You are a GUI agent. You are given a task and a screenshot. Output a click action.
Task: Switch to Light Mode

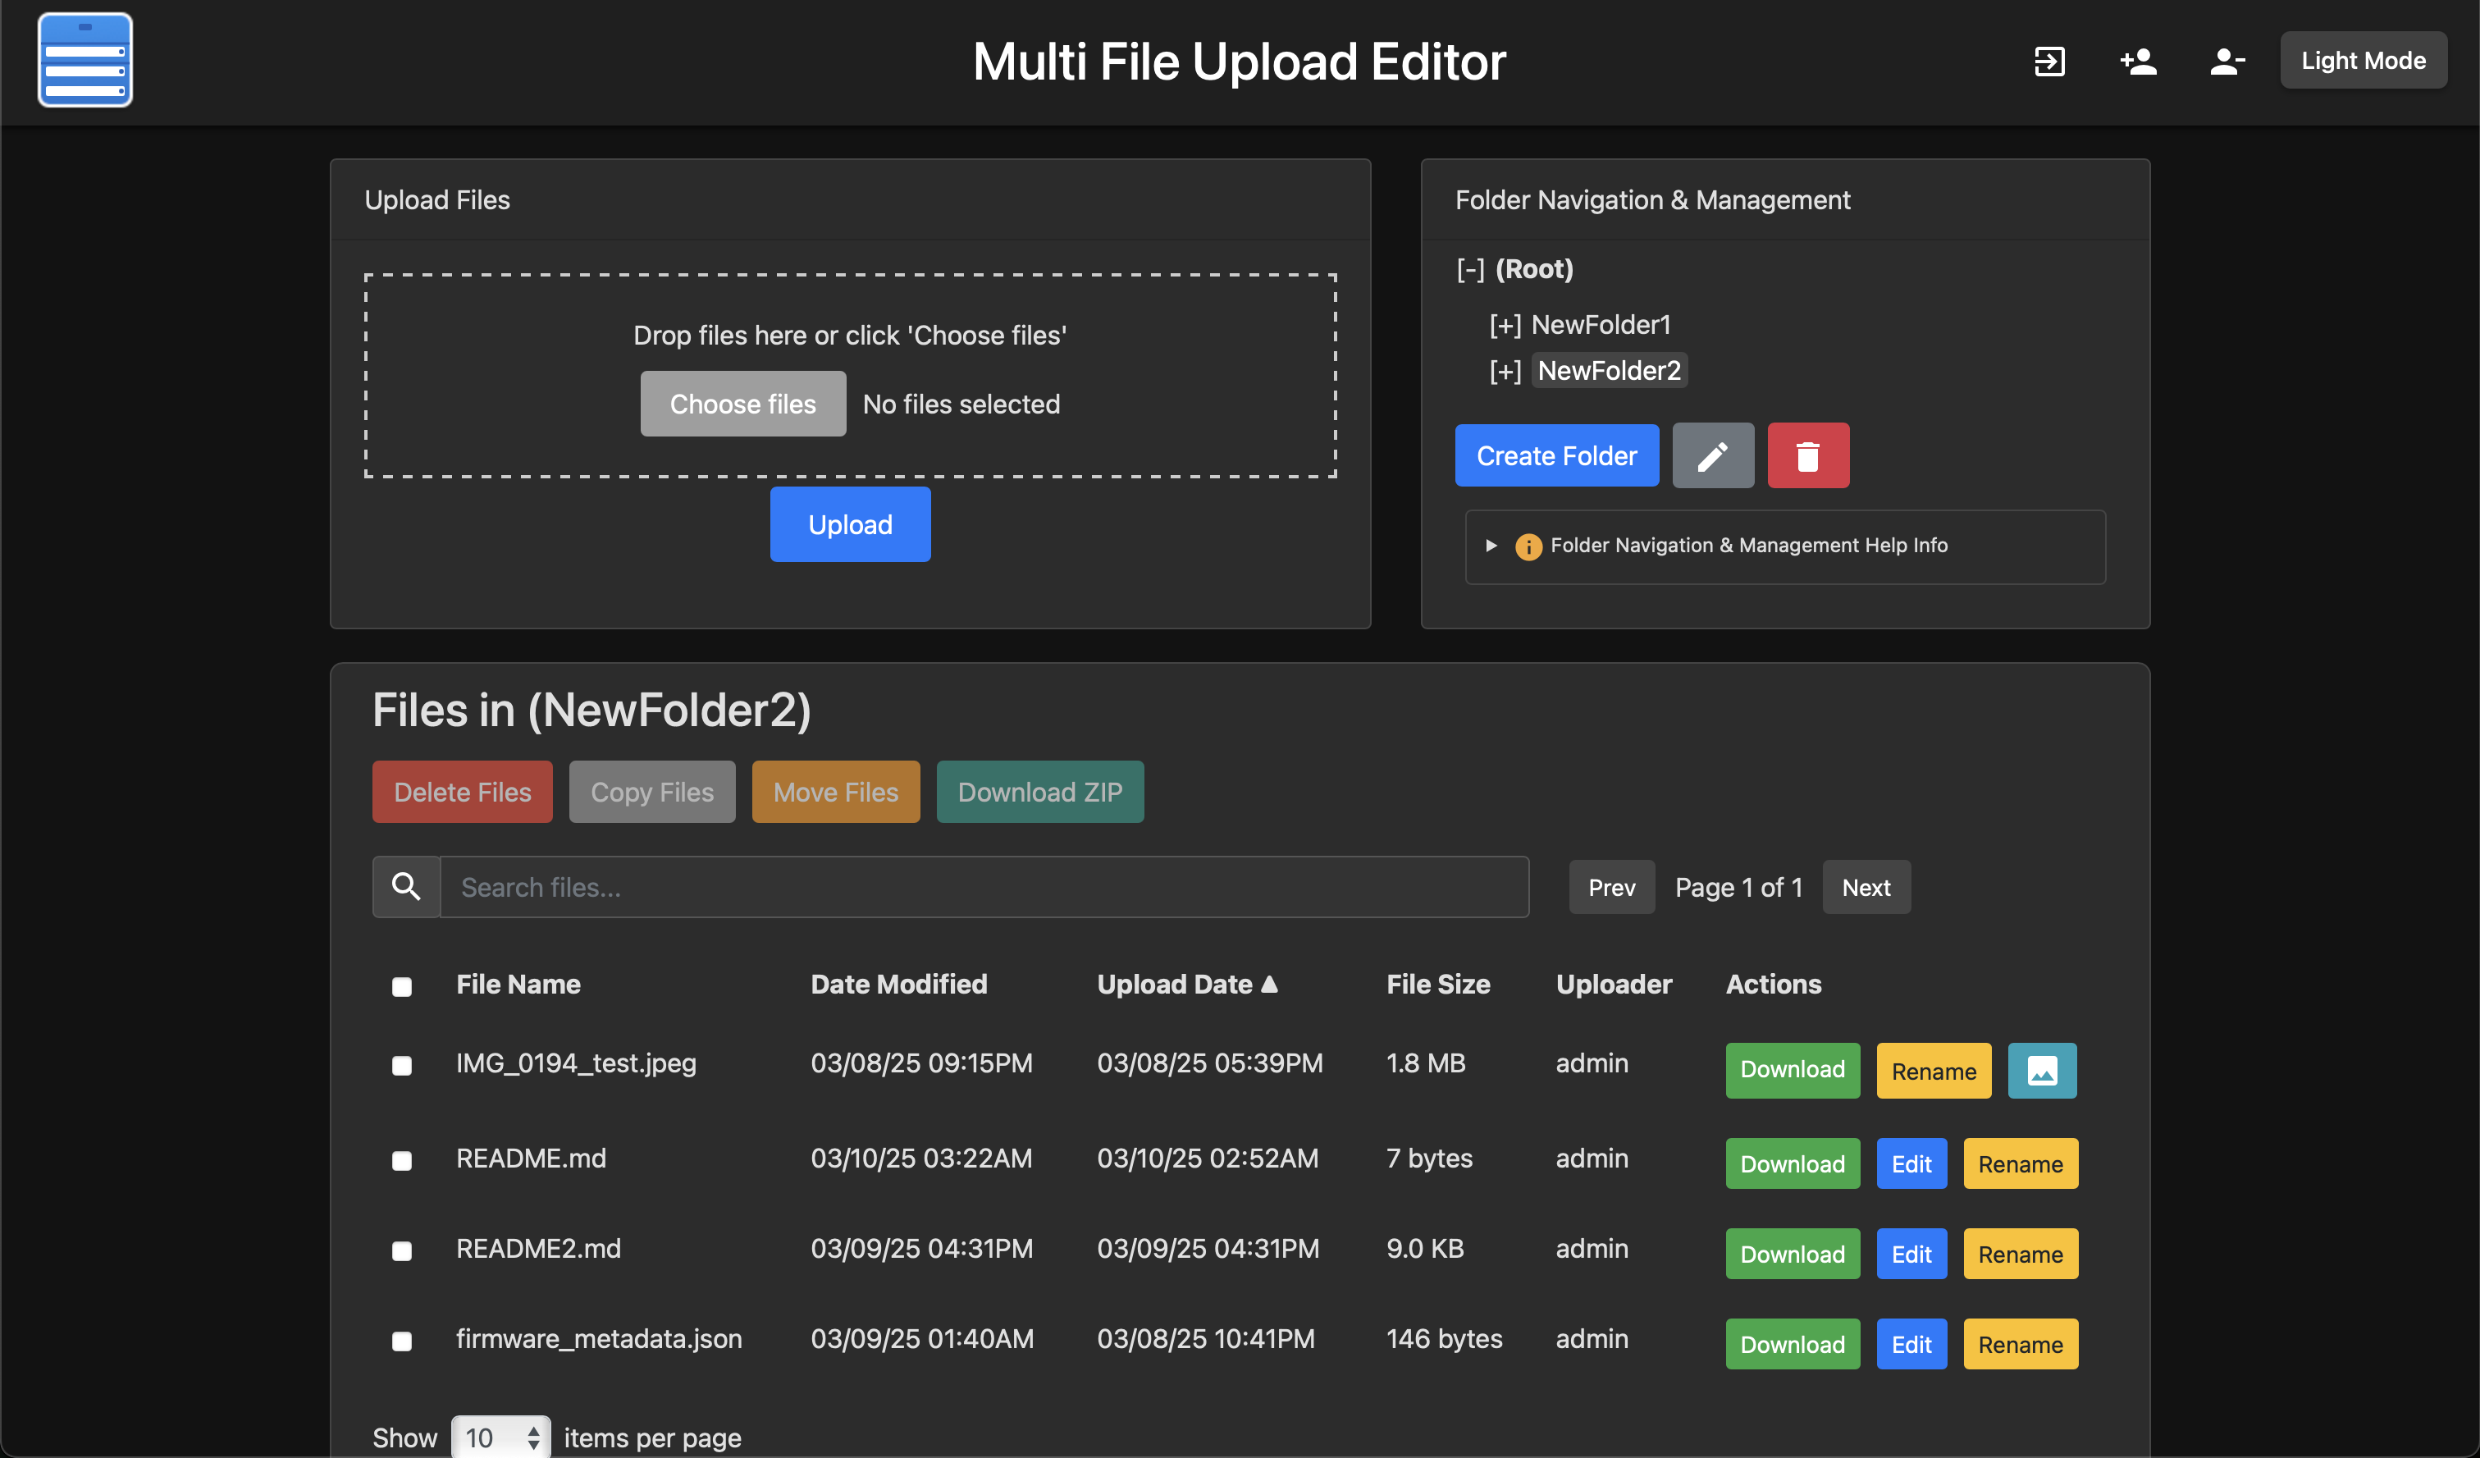2362,61
